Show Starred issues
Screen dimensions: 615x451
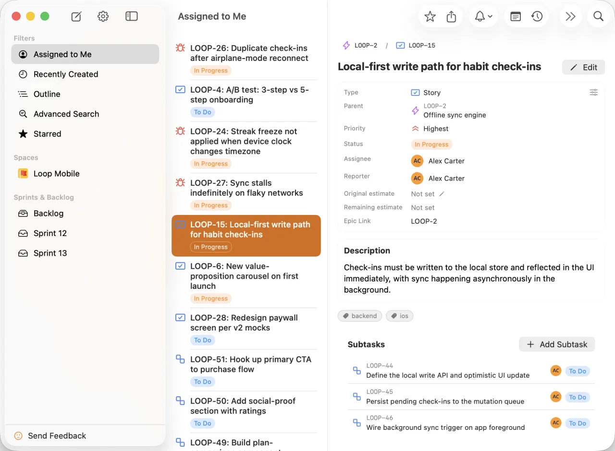tap(85, 134)
